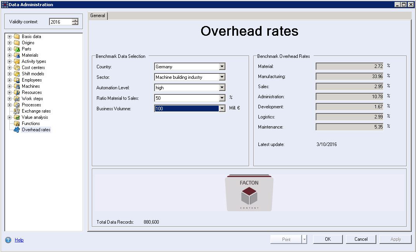Open the Country dropdown
Screen dimensions: 416x252
222,66
